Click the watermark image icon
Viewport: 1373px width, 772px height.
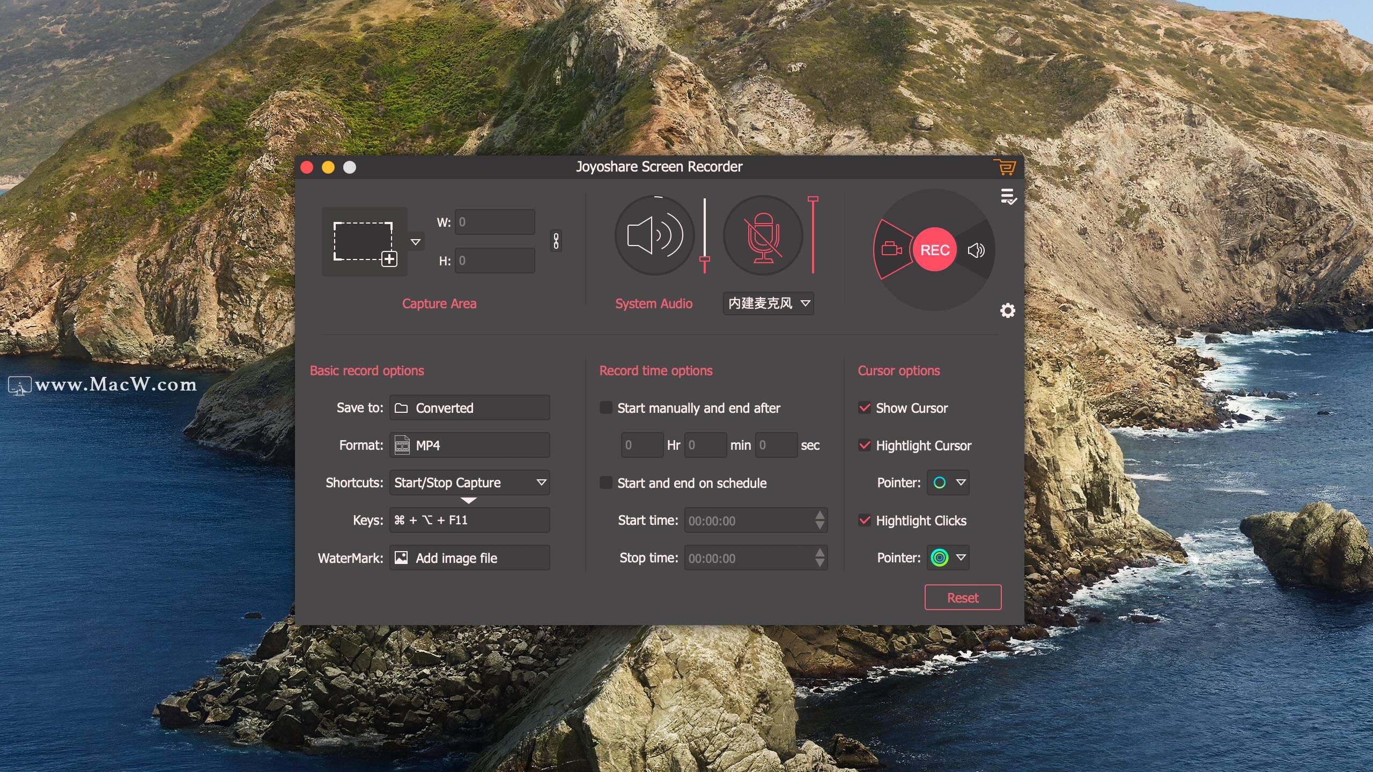(401, 558)
